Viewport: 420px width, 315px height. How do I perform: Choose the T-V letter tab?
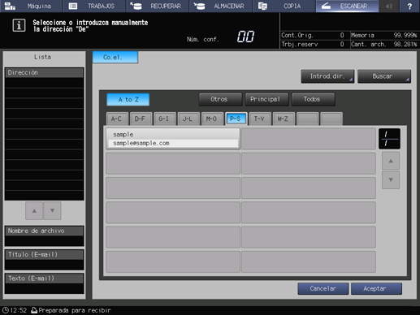(260, 119)
